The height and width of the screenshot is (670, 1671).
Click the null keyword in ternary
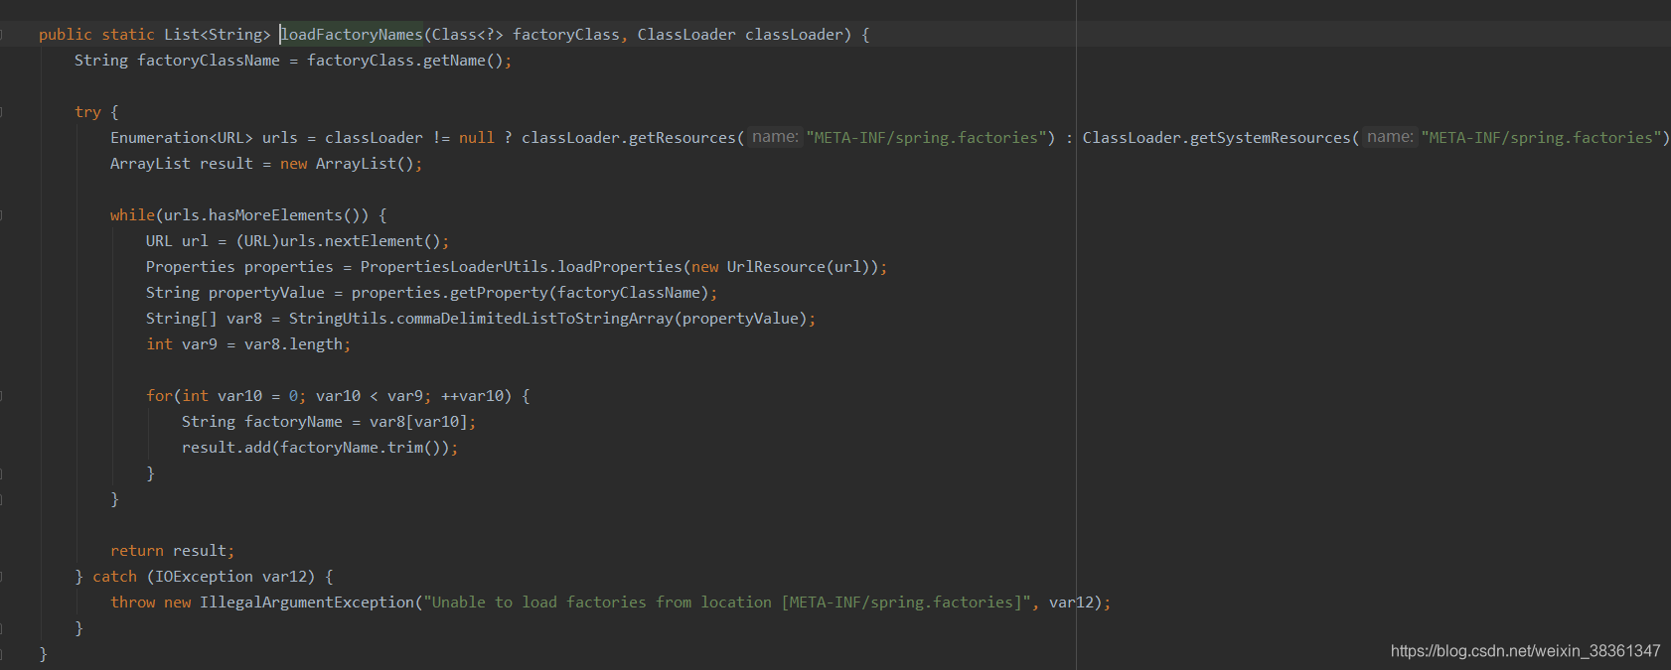pyautogui.click(x=477, y=138)
